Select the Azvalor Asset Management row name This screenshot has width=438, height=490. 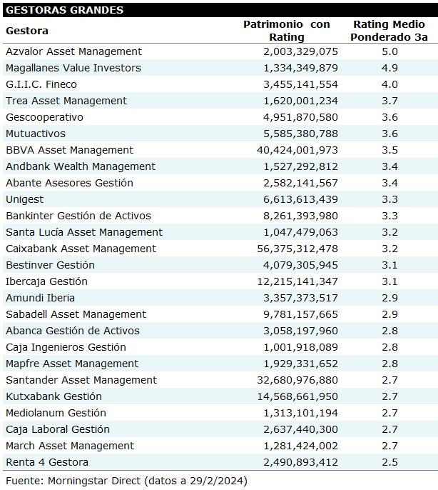73,51
